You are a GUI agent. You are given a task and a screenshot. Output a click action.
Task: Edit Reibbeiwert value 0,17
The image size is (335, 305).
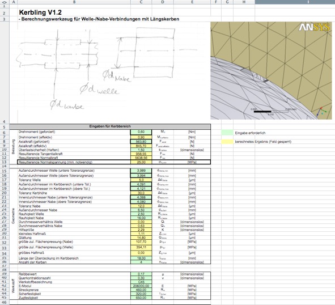coord(141,274)
